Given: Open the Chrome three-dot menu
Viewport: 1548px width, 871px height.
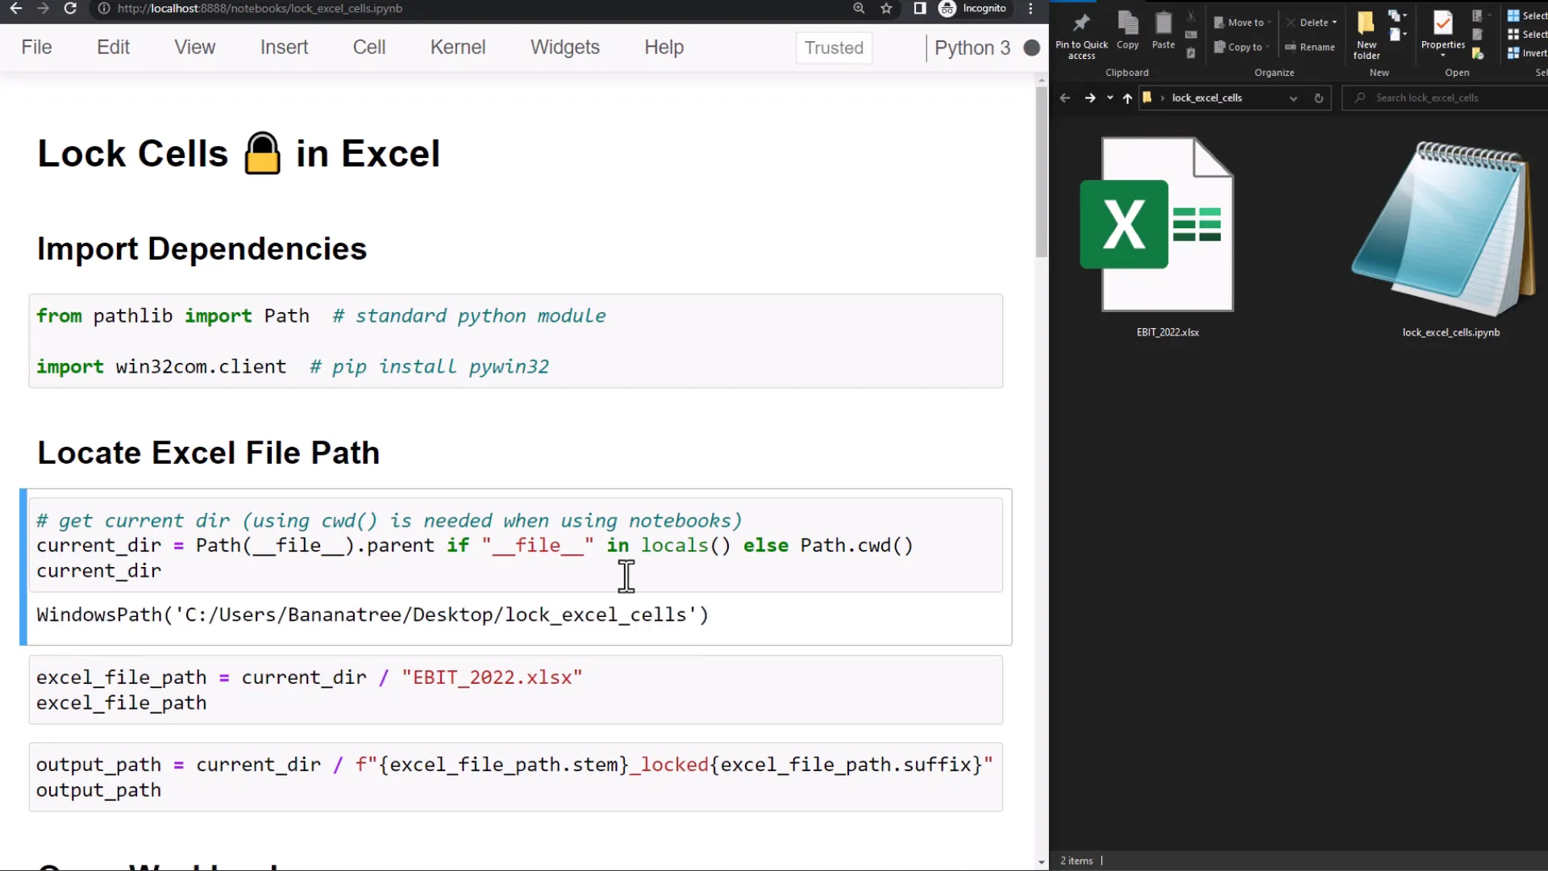Looking at the screenshot, I should coord(1030,8).
